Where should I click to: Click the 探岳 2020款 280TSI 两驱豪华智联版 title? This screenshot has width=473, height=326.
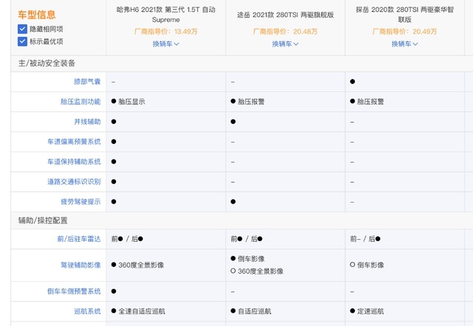(x=404, y=15)
